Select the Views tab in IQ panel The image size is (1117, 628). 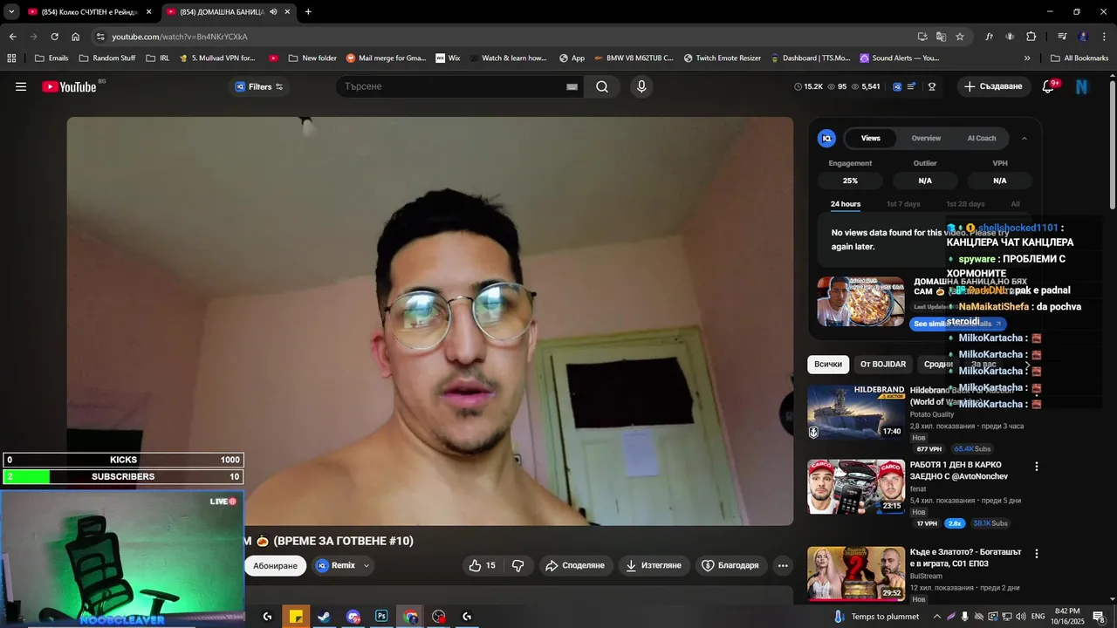tap(871, 138)
